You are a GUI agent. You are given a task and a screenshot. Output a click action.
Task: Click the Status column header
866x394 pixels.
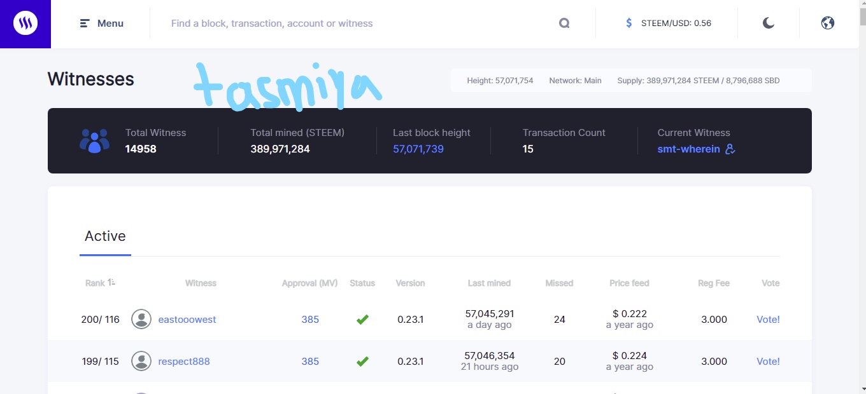[362, 283]
